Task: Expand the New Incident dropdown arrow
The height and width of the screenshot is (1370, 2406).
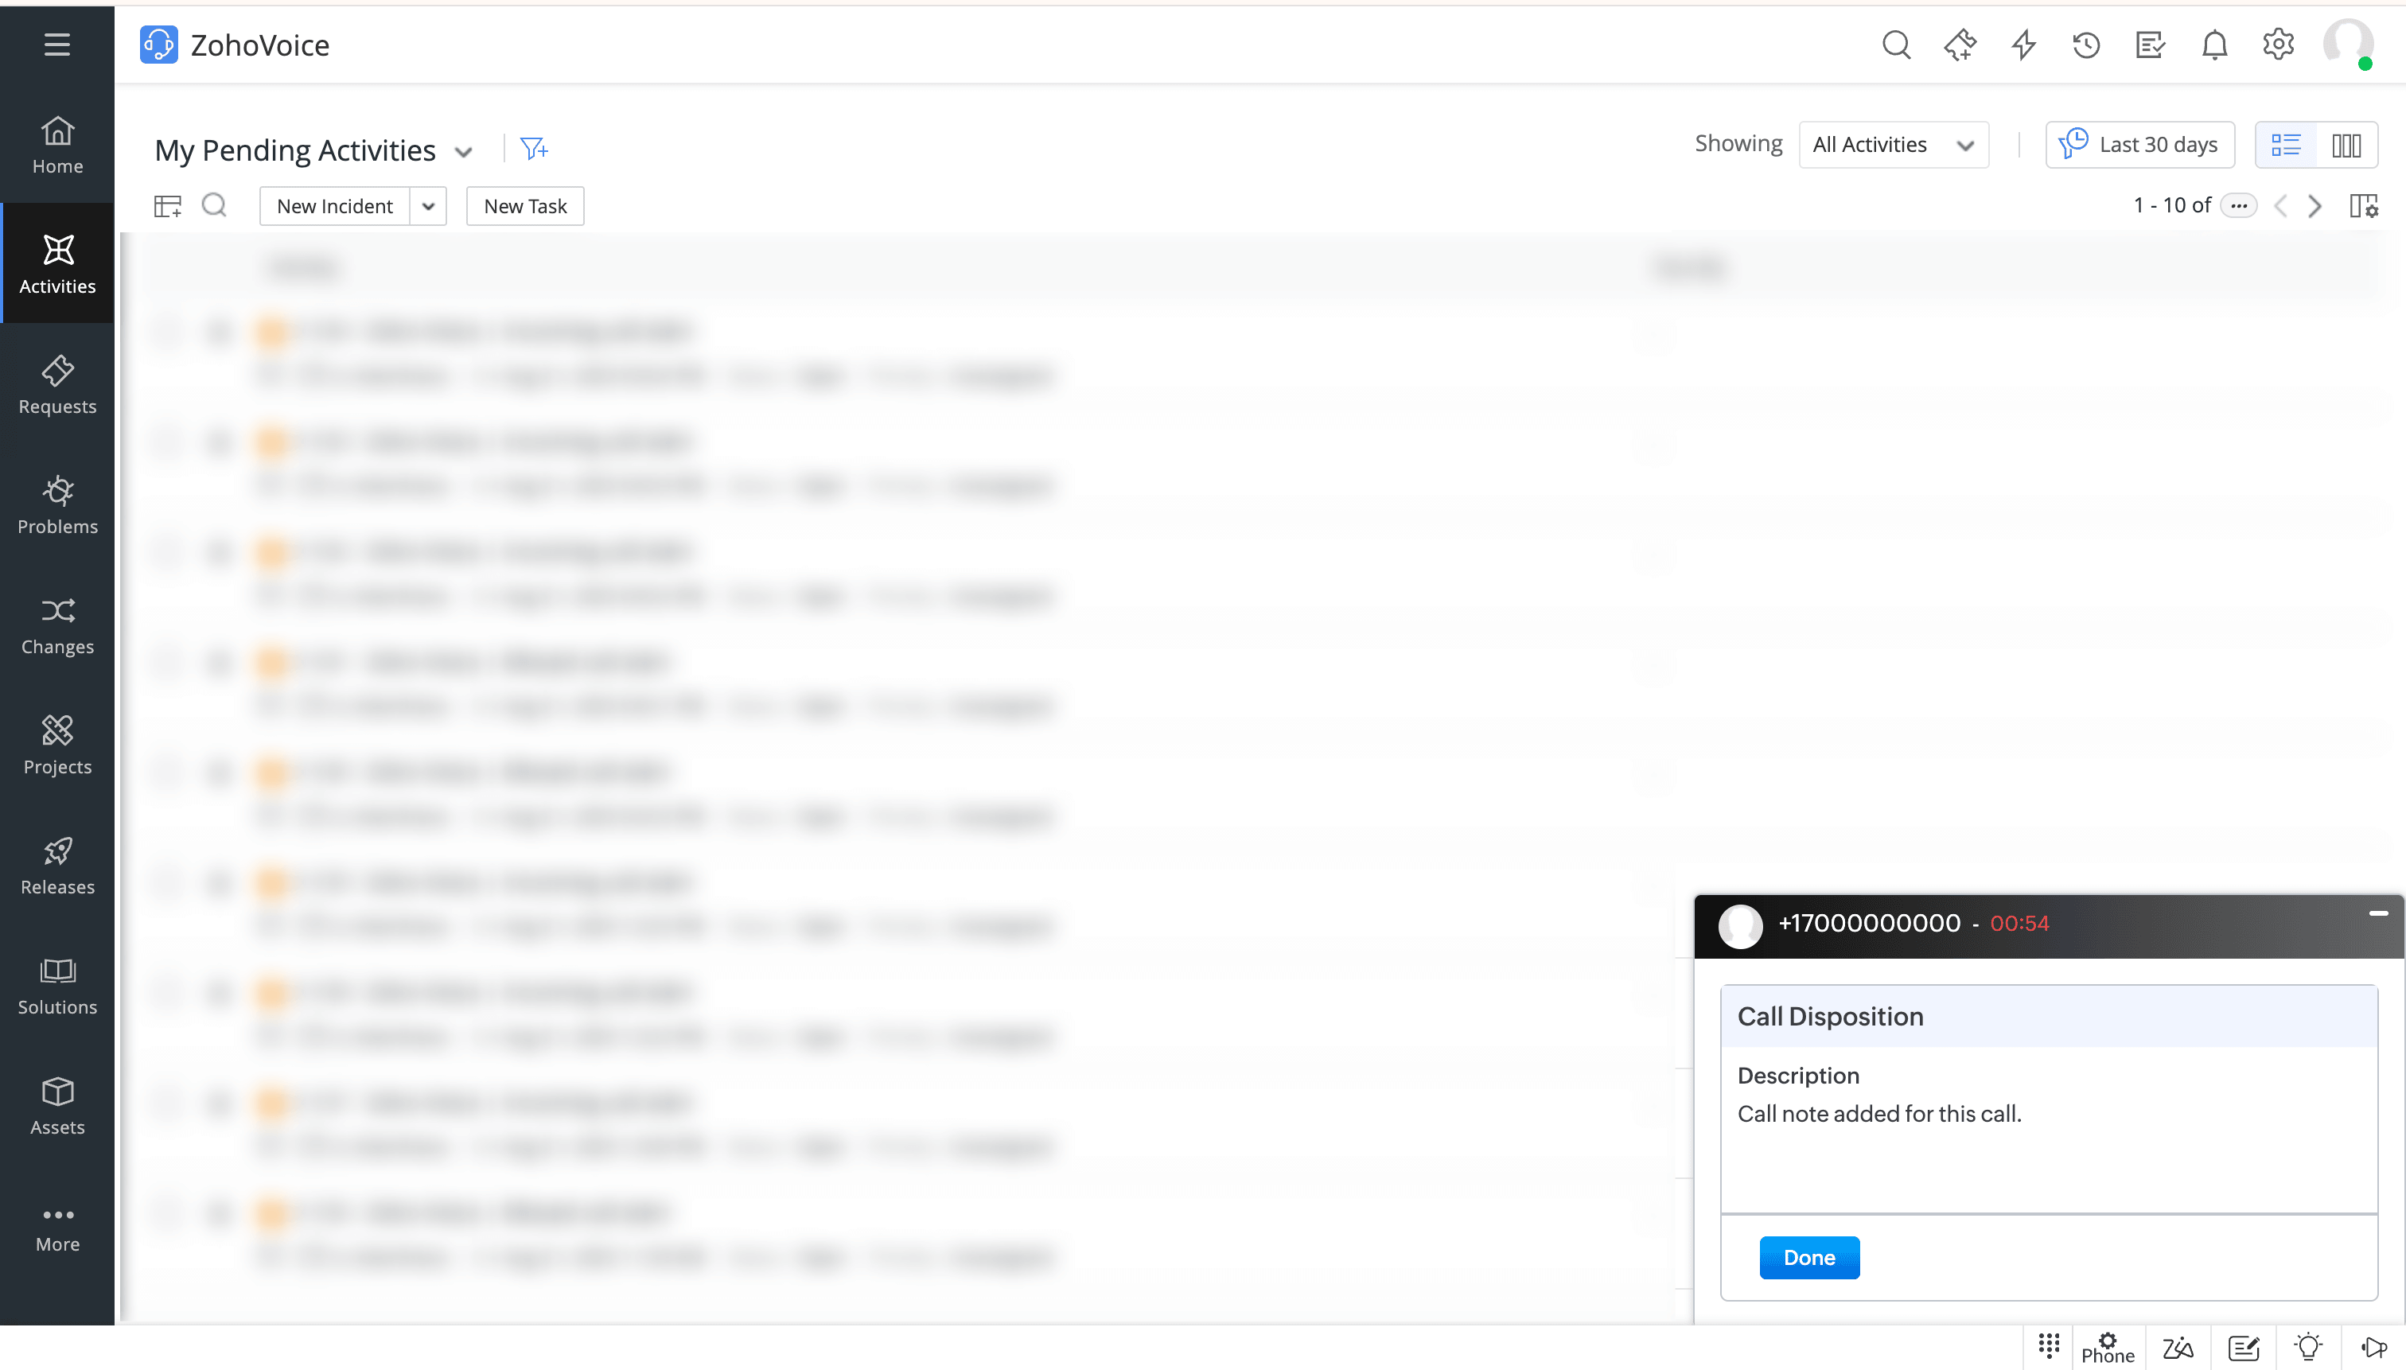Action: (428, 206)
